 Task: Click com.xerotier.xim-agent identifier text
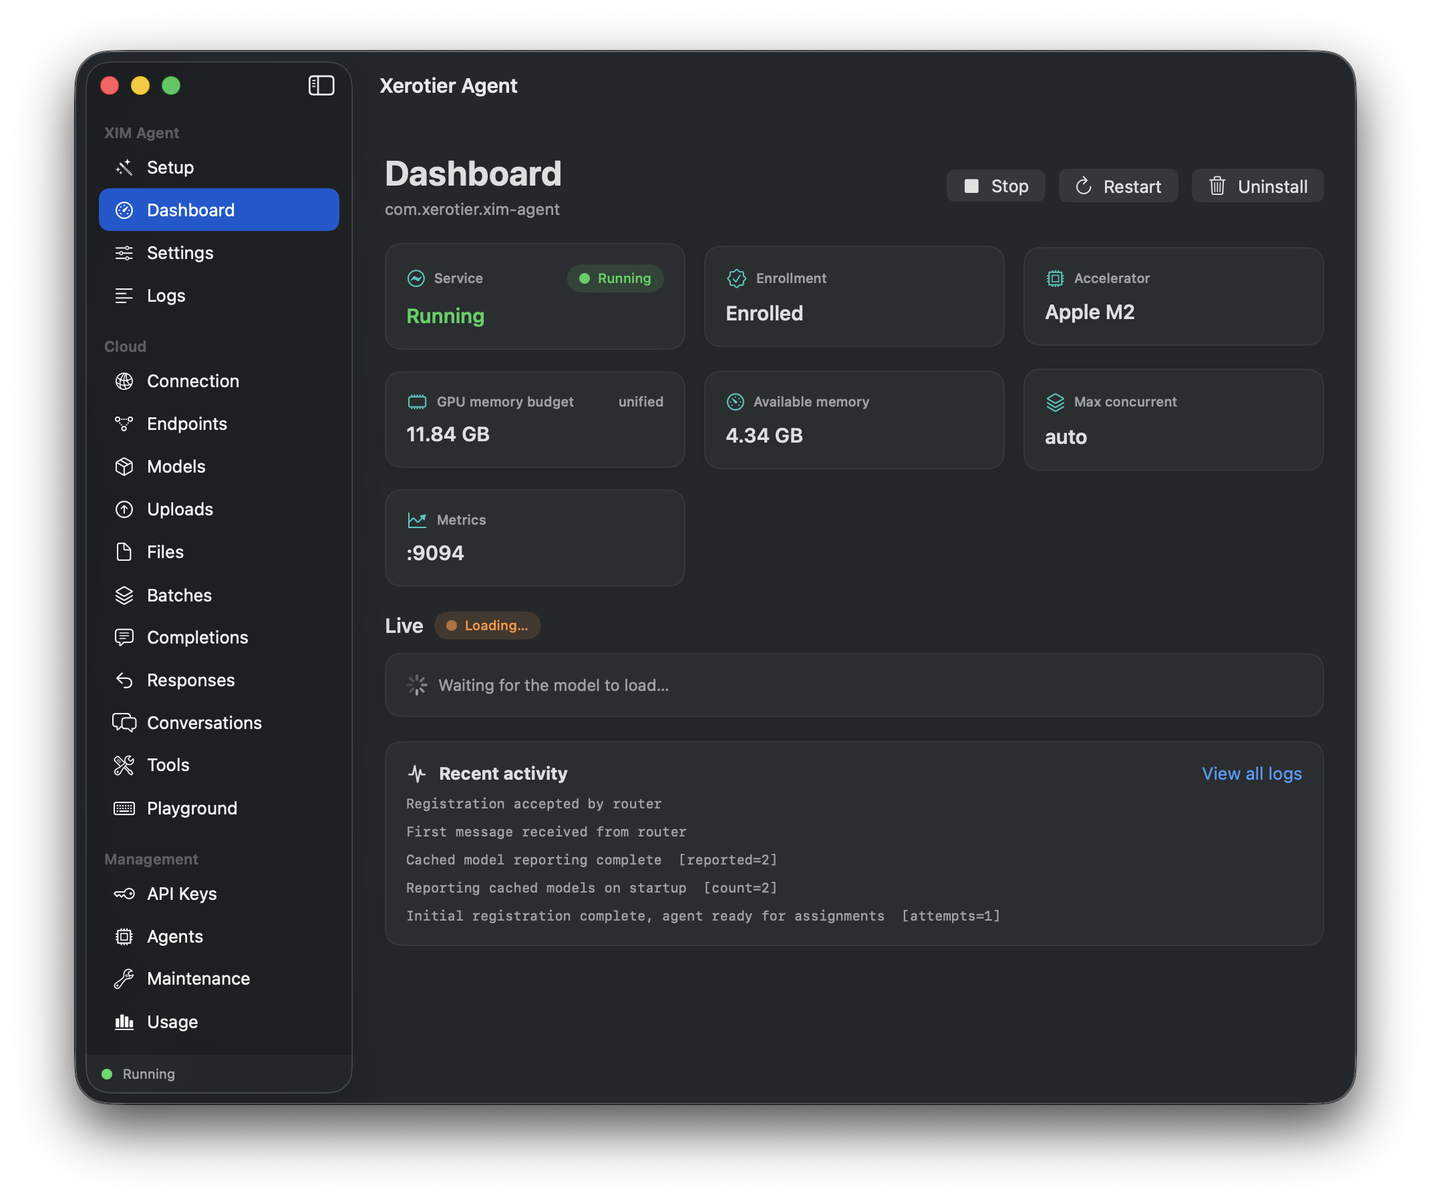(x=472, y=210)
